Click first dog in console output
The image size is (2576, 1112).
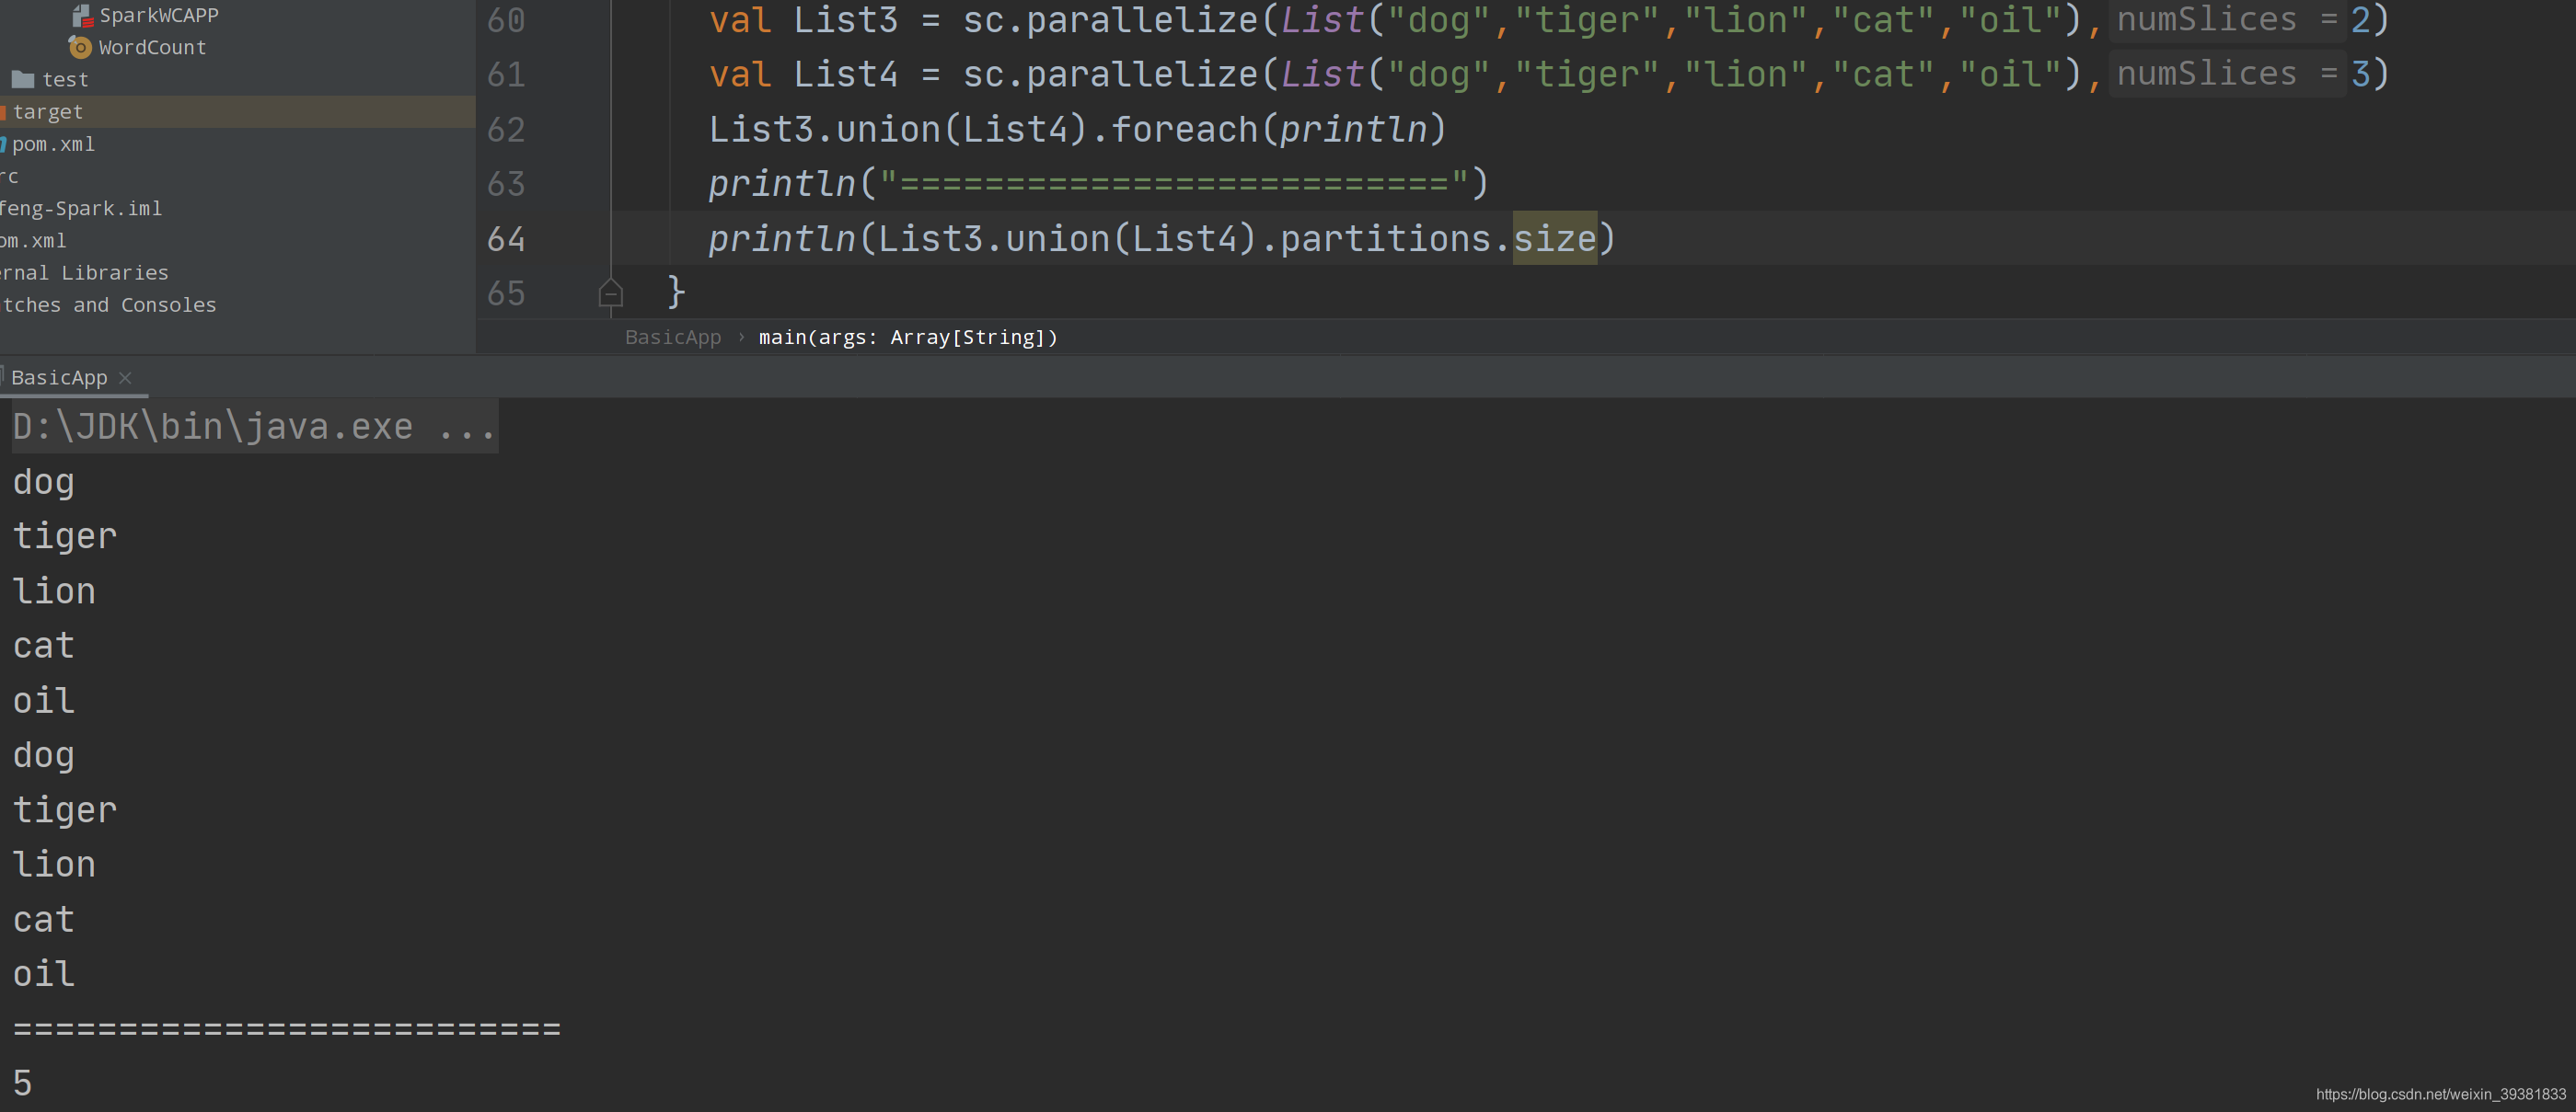pyautogui.click(x=44, y=483)
